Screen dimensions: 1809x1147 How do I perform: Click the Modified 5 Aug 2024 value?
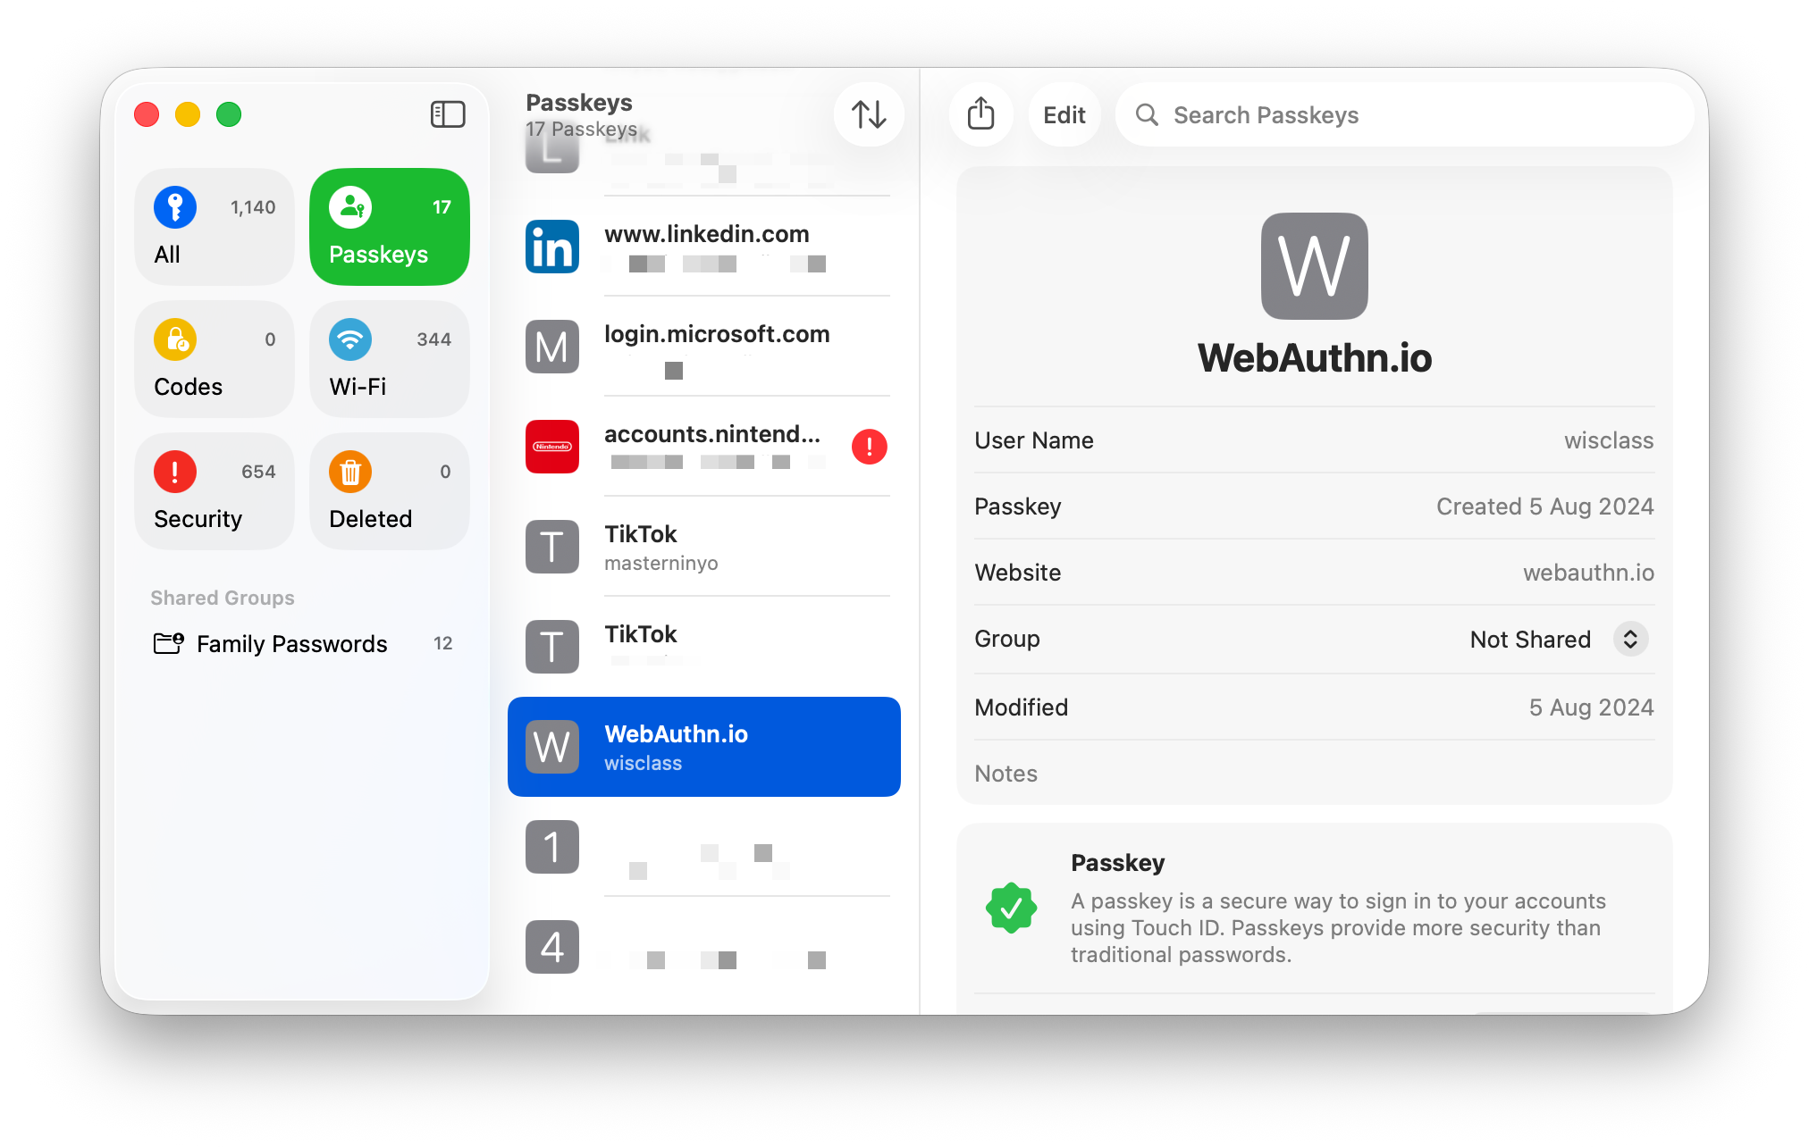[x=1591, y=707]
